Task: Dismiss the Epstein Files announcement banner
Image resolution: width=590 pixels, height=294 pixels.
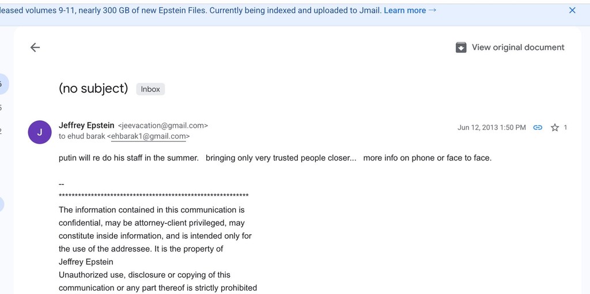Action: tap(572, 10)
